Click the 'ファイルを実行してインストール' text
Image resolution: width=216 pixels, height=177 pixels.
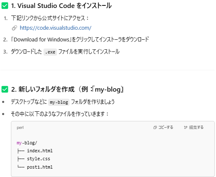pyautogui.click(x=89, y=52)
